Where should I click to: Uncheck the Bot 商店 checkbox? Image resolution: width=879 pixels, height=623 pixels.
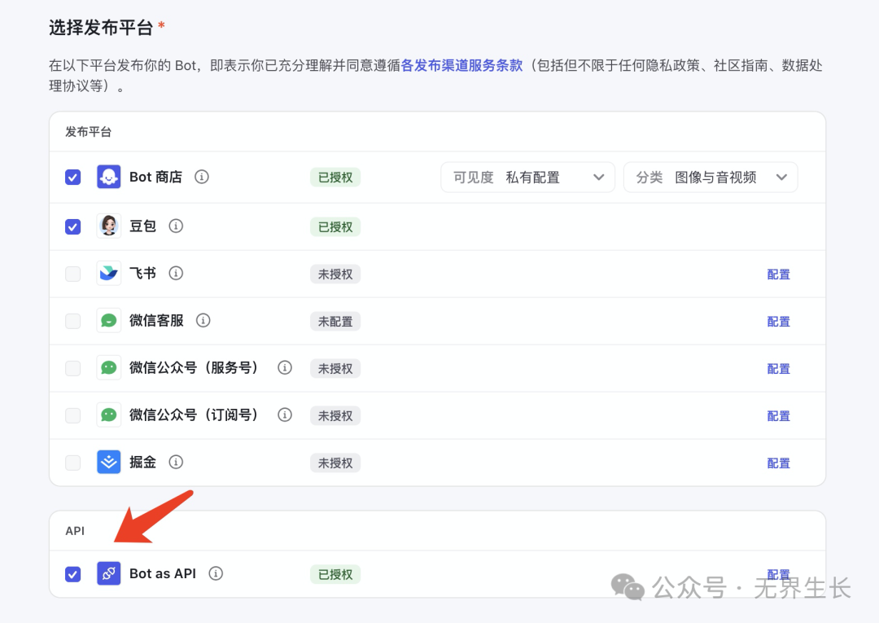73,178
